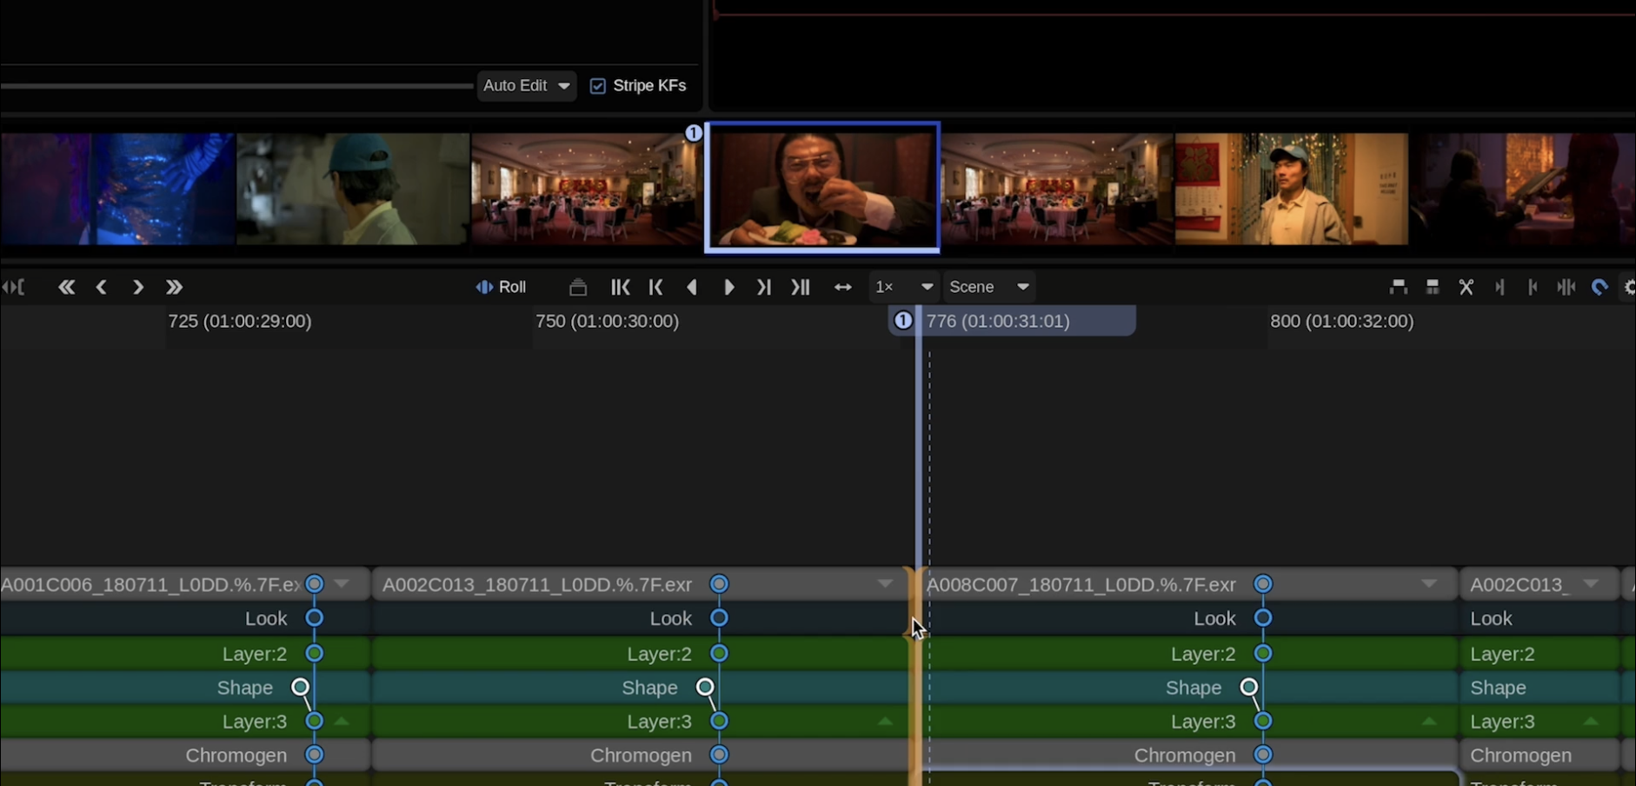Step to previous cut point
This screenshot has height=786, width=1636.
click(x=655, y=287)
